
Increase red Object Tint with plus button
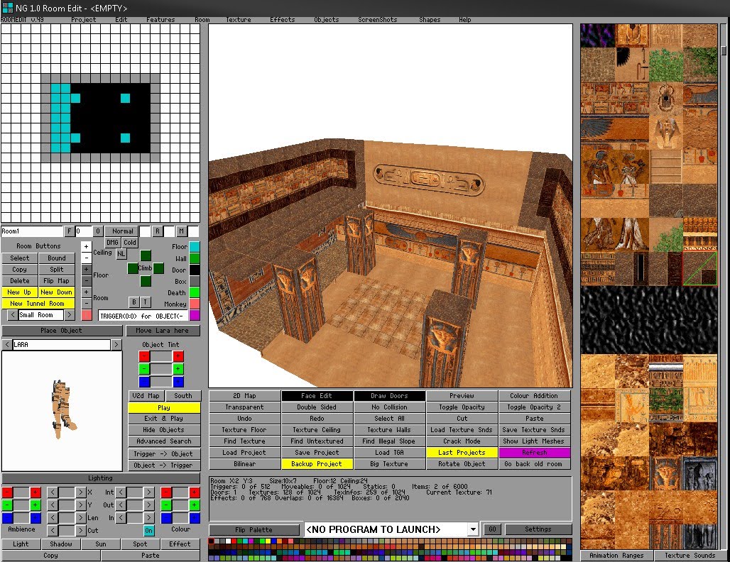coord(178,356)
